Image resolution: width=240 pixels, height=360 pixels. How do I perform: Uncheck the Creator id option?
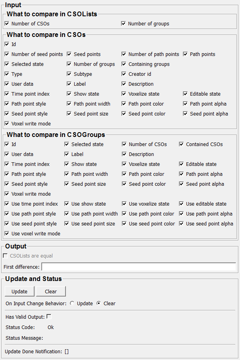pos(124,74)
